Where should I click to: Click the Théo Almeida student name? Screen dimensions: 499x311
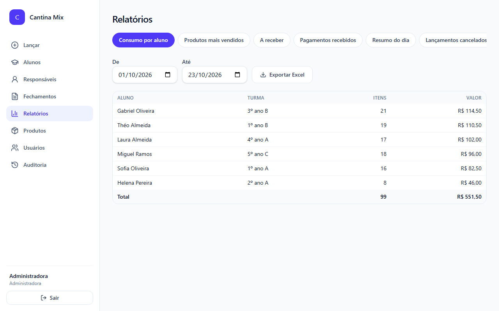134,125
